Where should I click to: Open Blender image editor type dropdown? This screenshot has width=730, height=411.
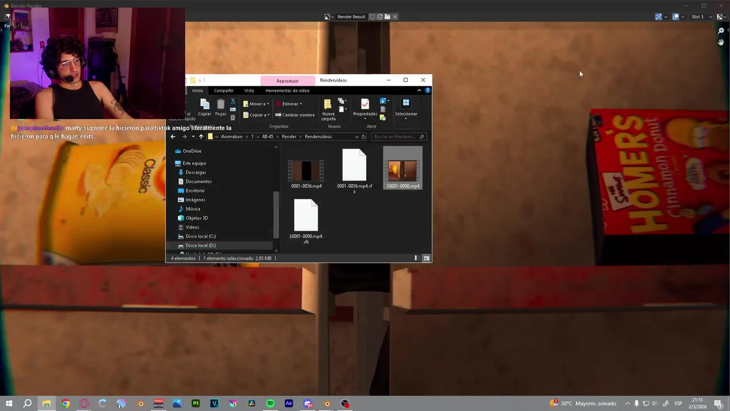tap(330, 17)
